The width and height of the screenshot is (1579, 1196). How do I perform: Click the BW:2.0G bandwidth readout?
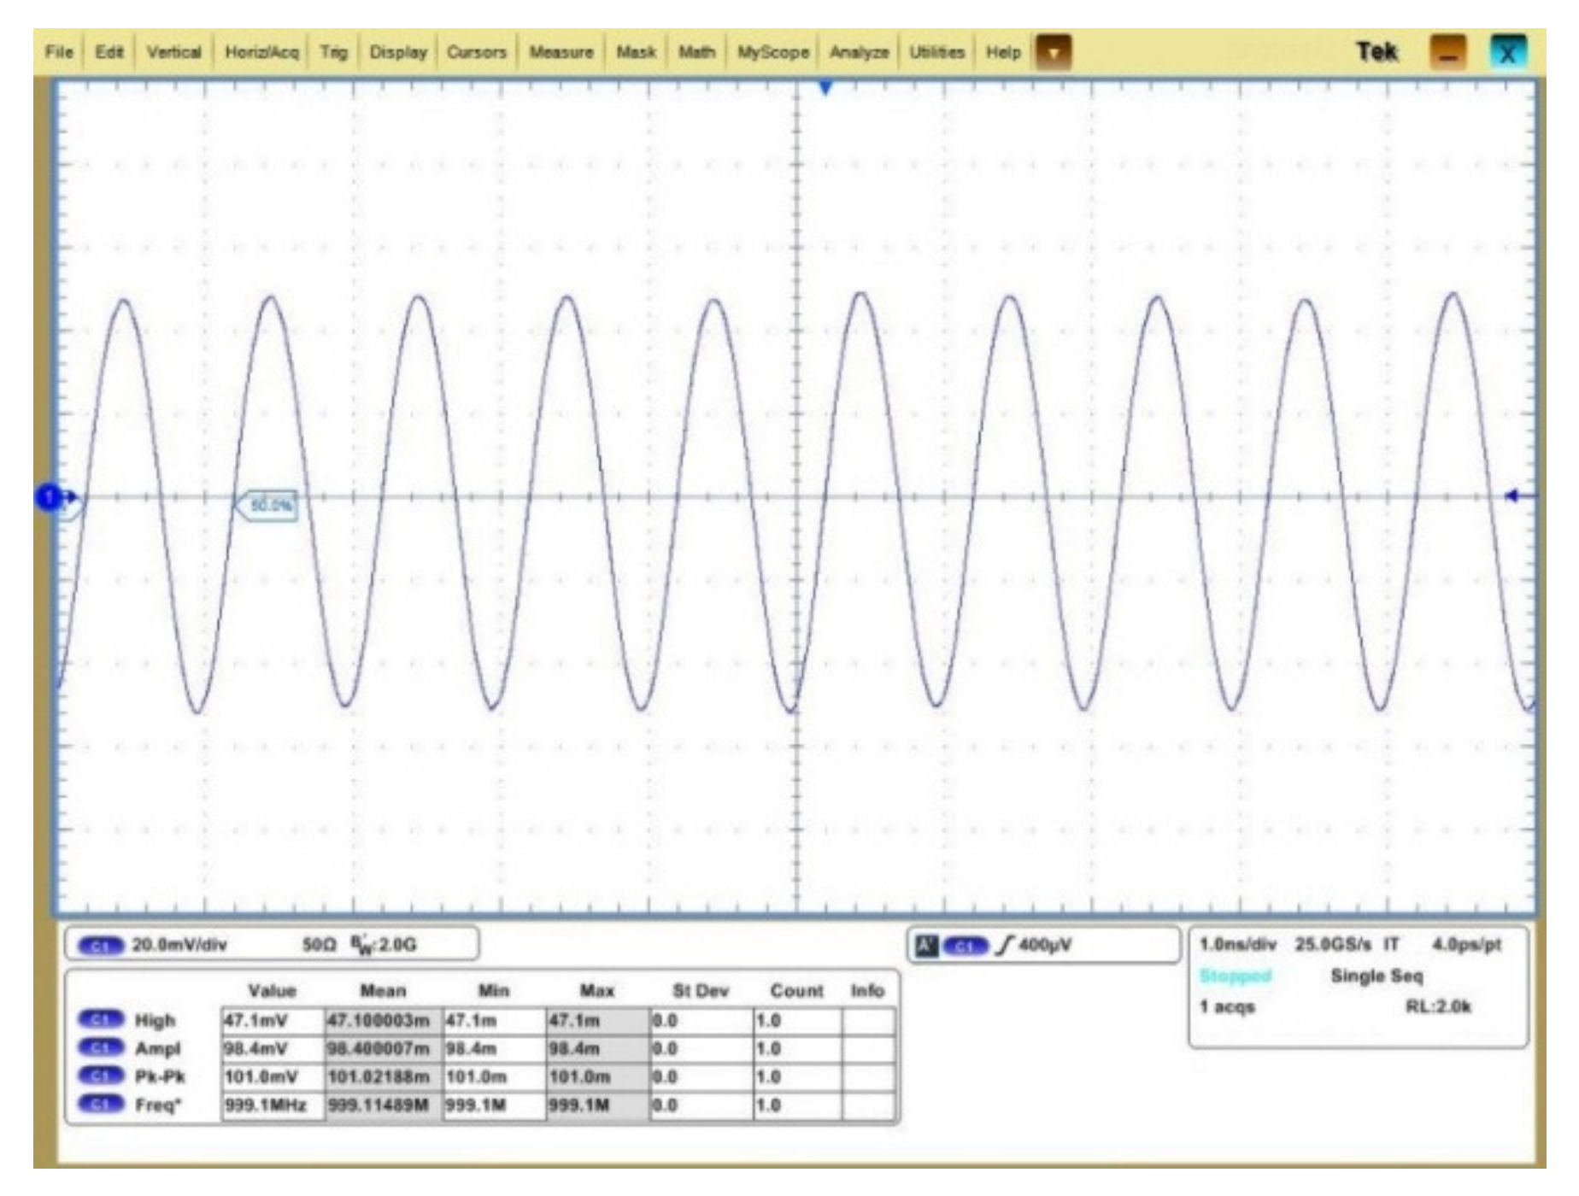coord(384,945)
